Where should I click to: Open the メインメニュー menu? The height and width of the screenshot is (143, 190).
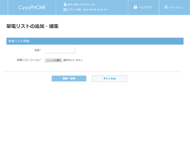177,7
